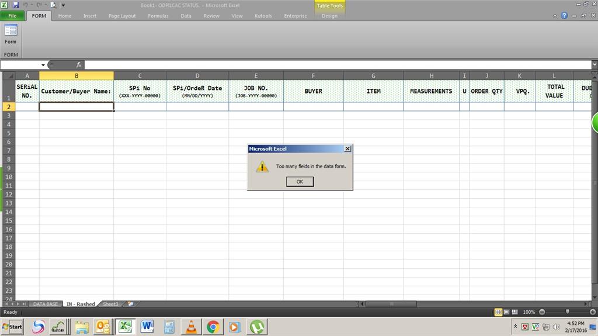
Task: Click the 'TOTAL VALUE' header cell
Action: [554, 91]
